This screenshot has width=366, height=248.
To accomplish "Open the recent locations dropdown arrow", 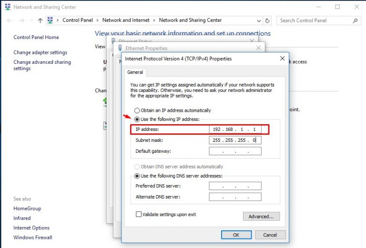I will 31,20.
